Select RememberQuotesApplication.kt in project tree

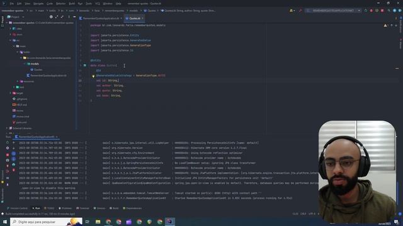[47, 75]
